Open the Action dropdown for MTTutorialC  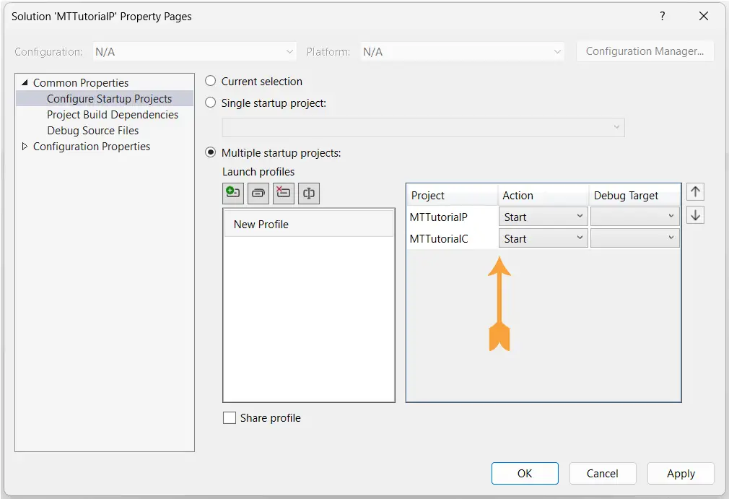pos(543,238)
